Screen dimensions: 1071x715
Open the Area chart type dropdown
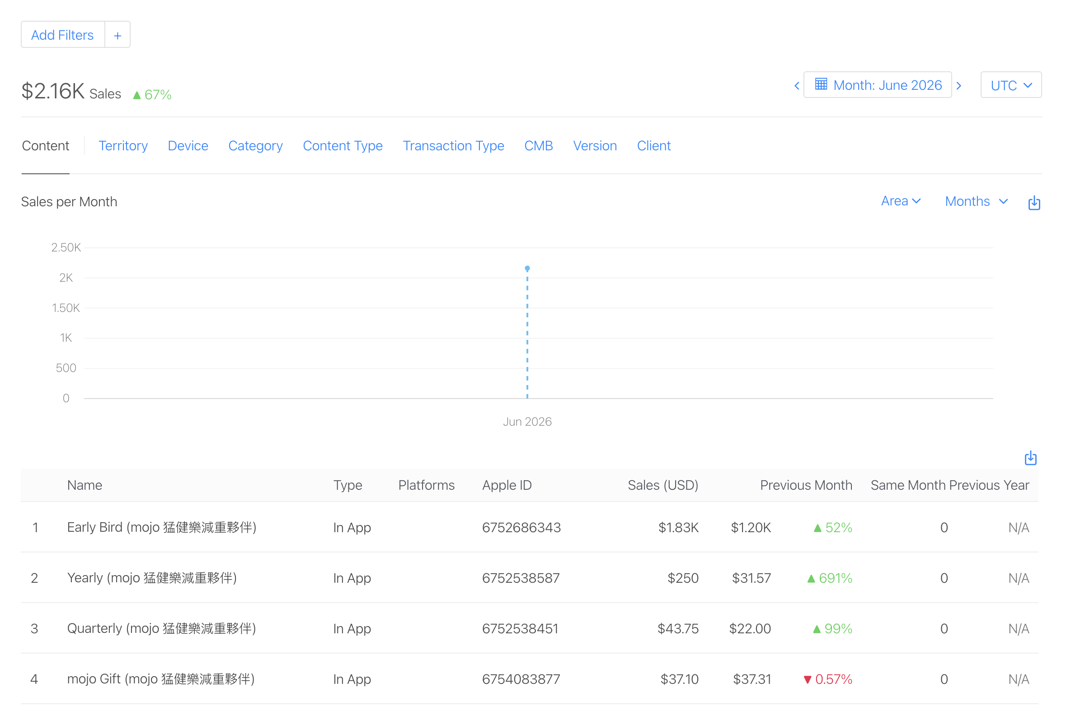pyautogui.click(x=901, y=201)
